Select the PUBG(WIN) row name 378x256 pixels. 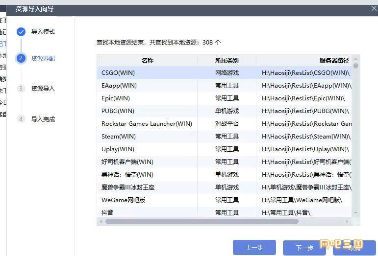pos(118,111)
